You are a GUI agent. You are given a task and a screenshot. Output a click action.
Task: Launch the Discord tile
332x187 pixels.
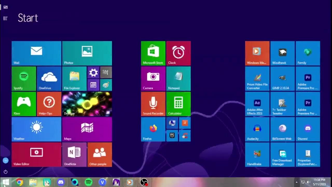click(x=308, y=129)
